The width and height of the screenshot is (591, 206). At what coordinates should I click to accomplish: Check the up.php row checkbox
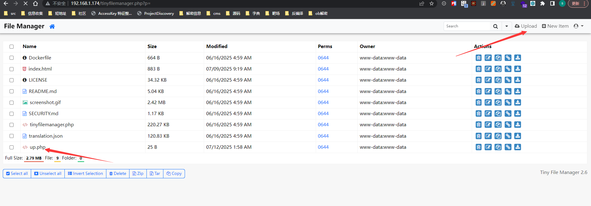(x=12, y=147)
